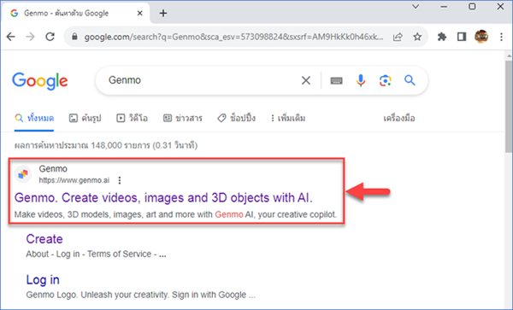Click the address bar URL
This screenshot has width=513, height=310.
click(233, 37)
